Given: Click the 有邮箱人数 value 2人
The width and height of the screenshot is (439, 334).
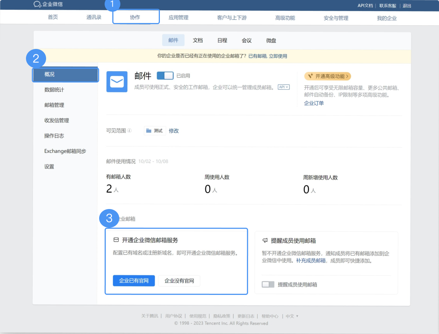Looking at the screenshot, I should (x=112, y=189).
